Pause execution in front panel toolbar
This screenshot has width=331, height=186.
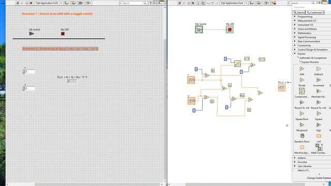[x=31, y=3]
